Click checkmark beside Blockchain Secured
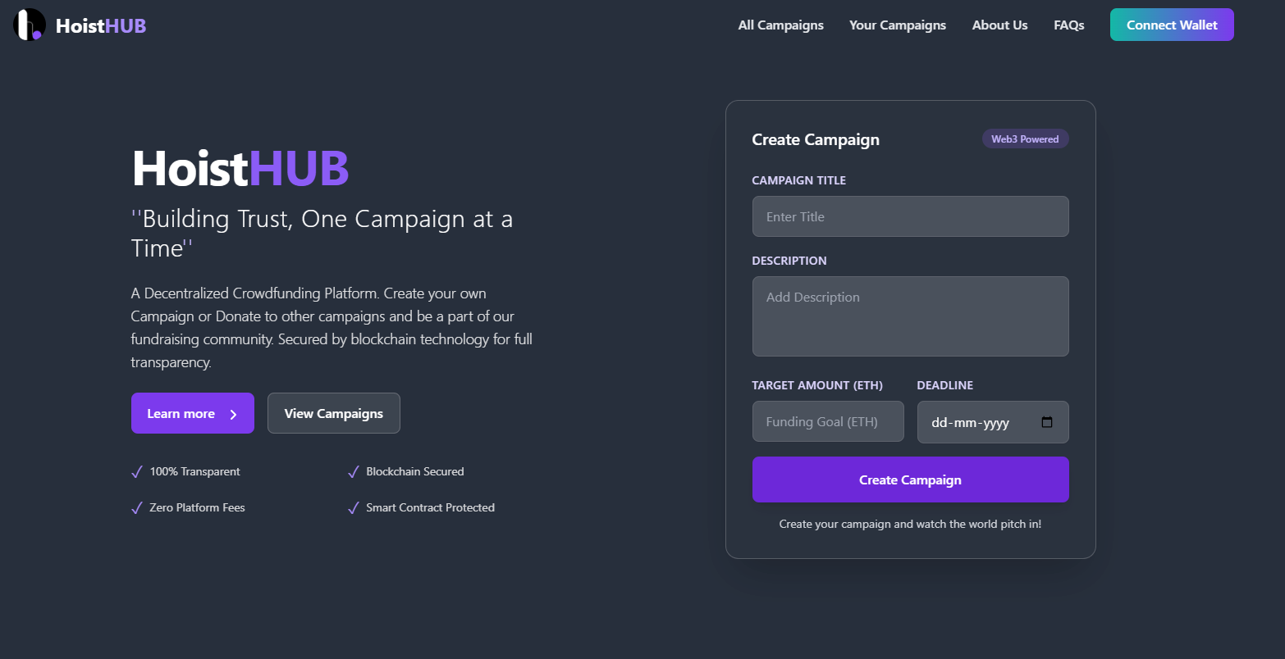Image resolution: width=1285 pixels, height=659 pixels. 354,472
